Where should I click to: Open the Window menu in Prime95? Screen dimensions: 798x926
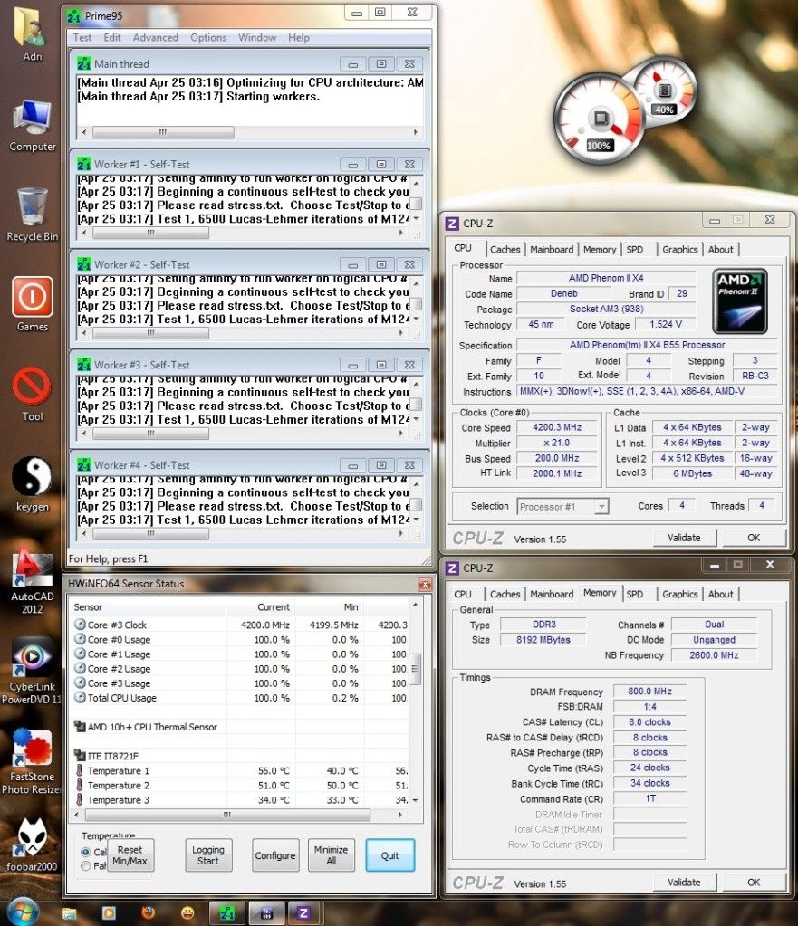coord(257,37)
